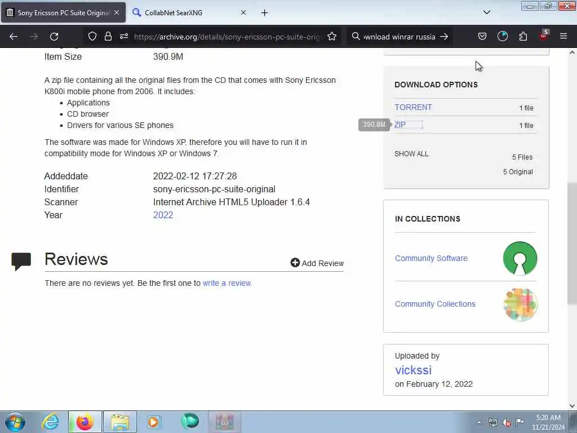Download the ZIP file option

[x=400, y=125]
